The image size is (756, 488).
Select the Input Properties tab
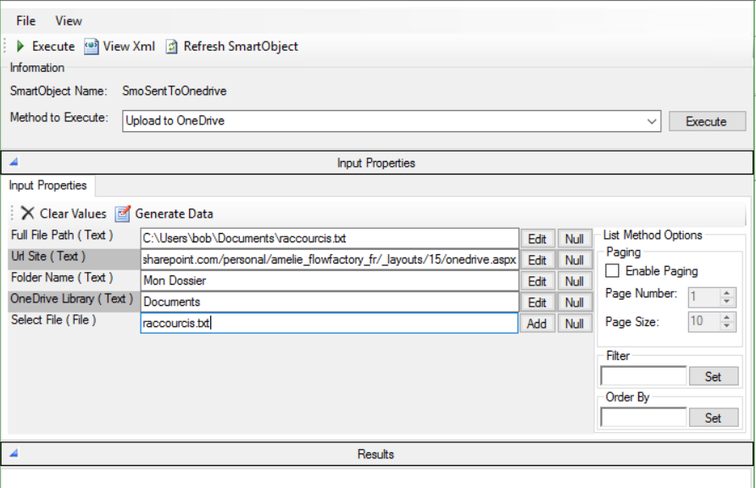point(48,185)
